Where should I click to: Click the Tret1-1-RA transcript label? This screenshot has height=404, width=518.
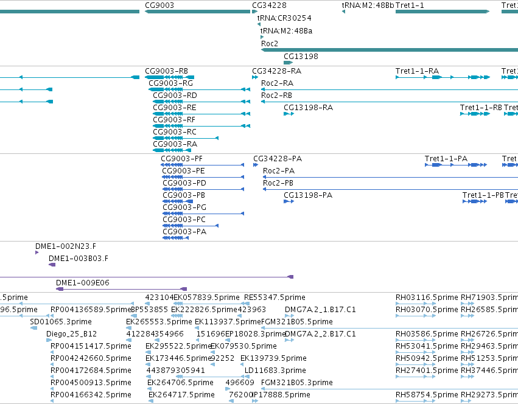click(417, 71)
